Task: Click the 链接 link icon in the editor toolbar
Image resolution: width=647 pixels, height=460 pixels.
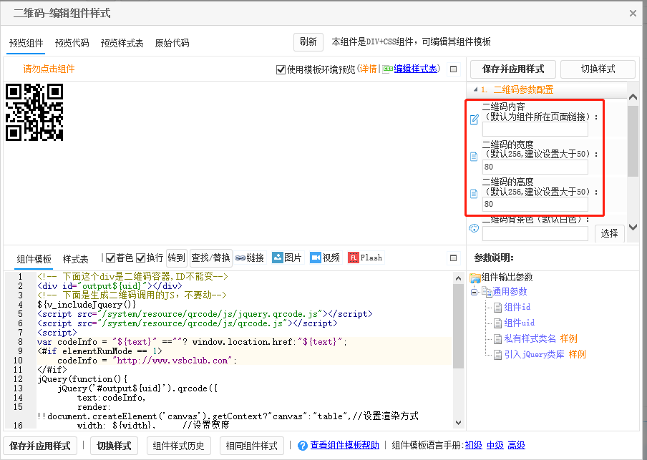Action: point(240,258)
